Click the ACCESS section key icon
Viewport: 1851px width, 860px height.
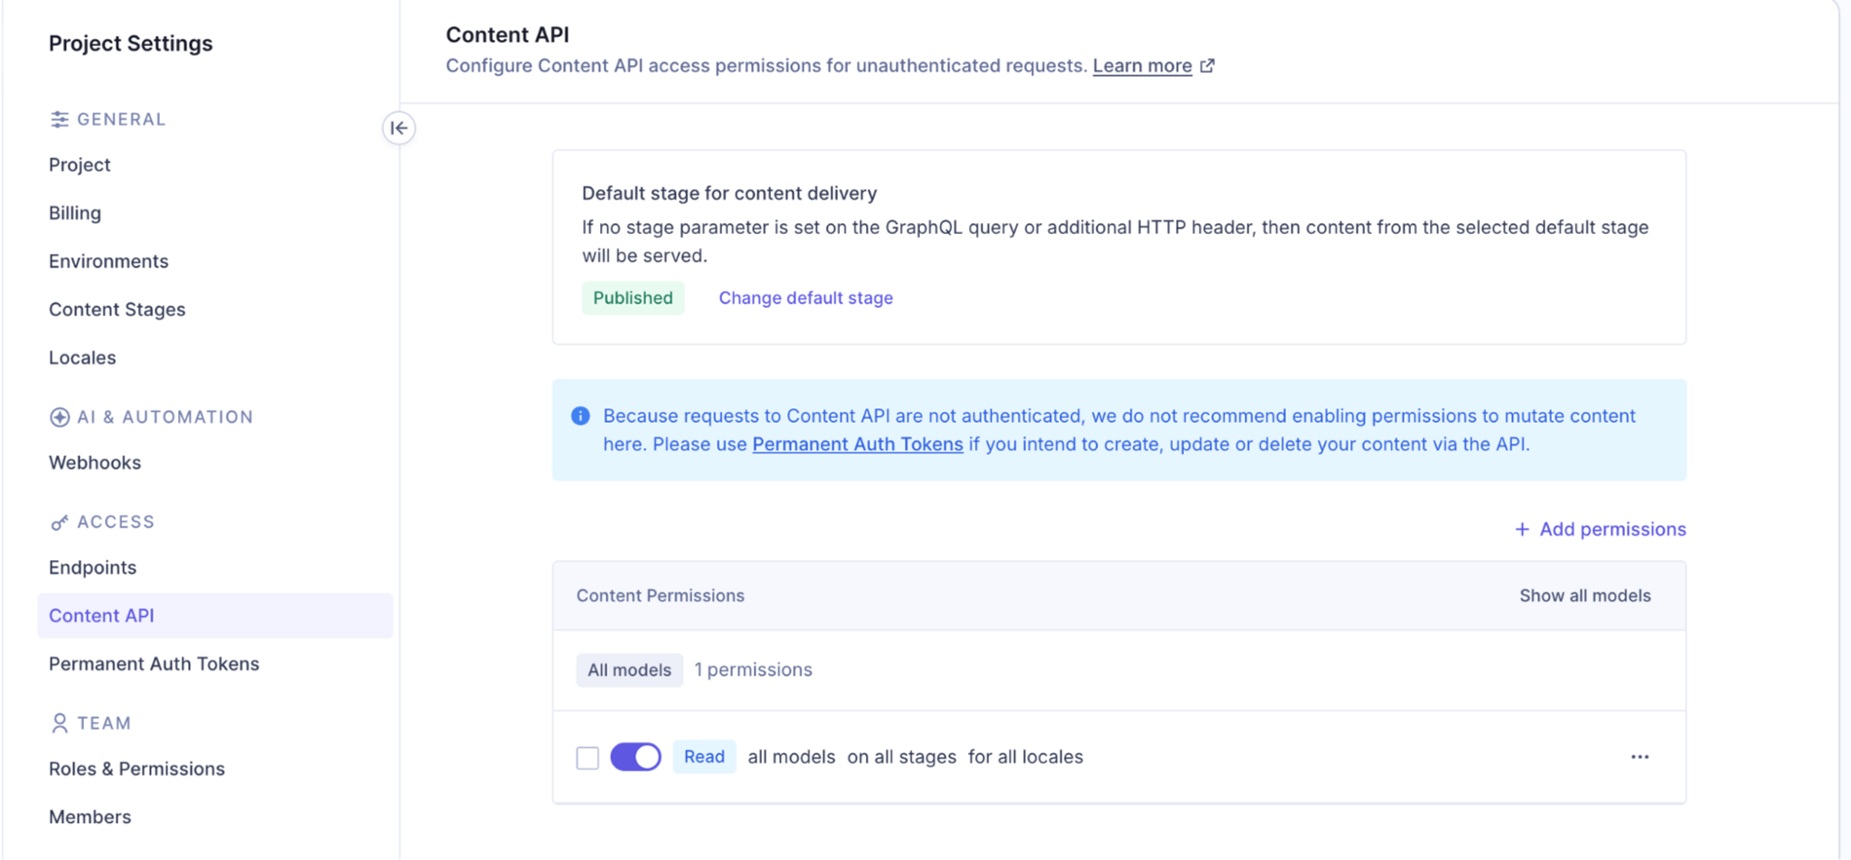pyautogui.click(x=60, y=522)
